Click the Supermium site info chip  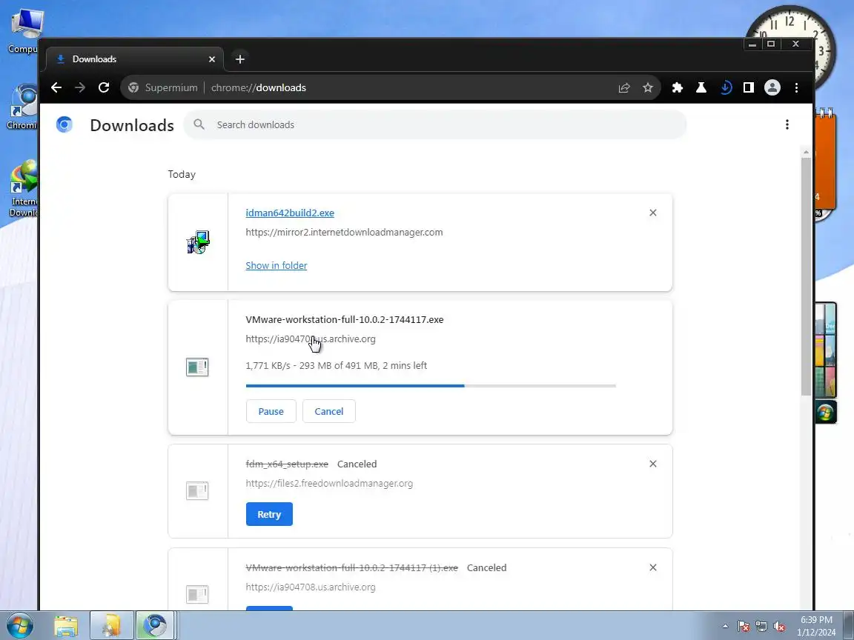click(x=163, y=87)
